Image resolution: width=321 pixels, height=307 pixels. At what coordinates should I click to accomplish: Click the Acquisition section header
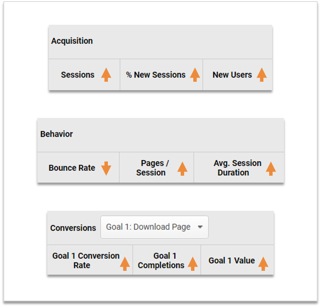72,41
